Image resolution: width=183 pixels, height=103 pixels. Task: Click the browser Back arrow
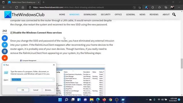4,7
